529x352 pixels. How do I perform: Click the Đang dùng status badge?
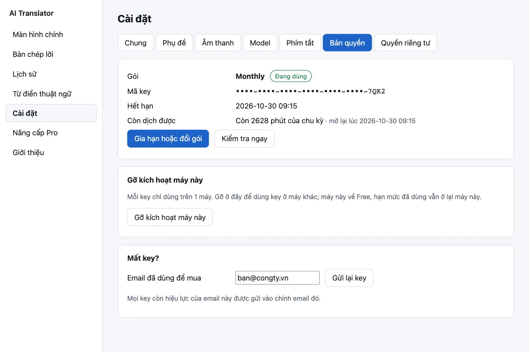[291, 76]
